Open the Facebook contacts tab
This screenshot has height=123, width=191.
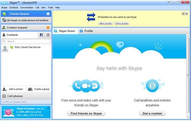41,35
